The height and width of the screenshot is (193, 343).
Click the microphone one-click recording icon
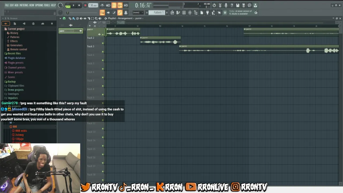[x=226, y=5]
